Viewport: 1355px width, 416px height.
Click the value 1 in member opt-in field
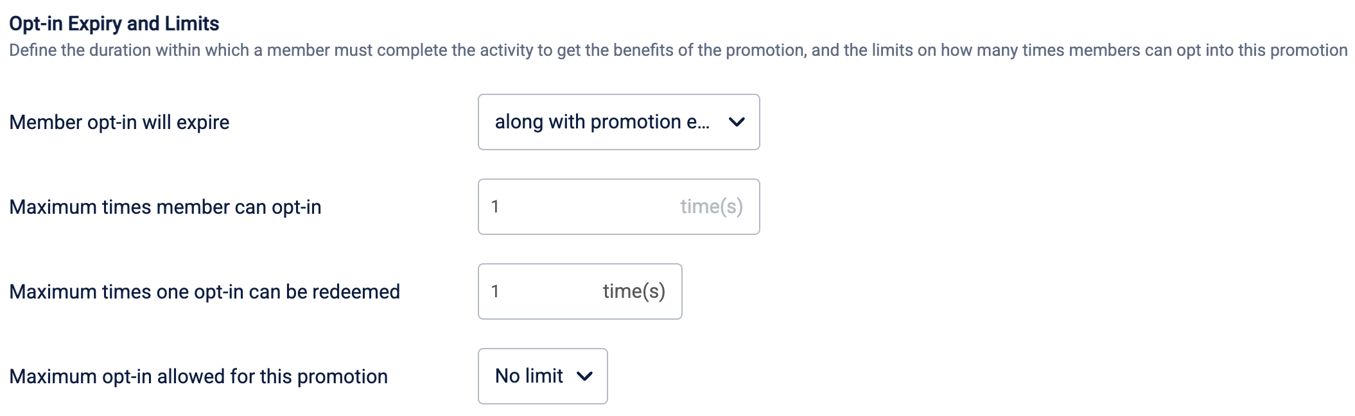pos(495,207)
